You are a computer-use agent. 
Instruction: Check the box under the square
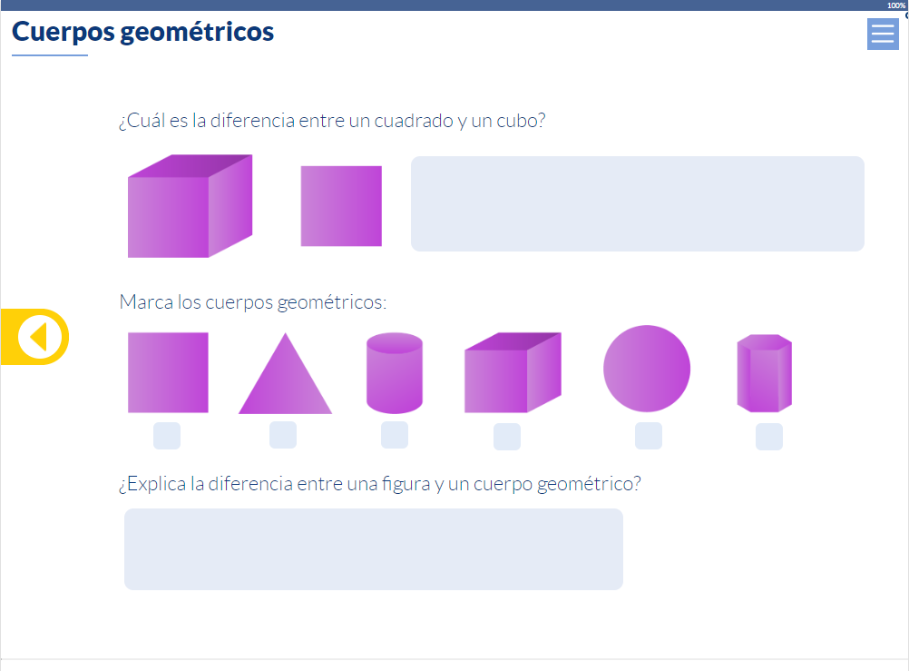coord(167,436)
